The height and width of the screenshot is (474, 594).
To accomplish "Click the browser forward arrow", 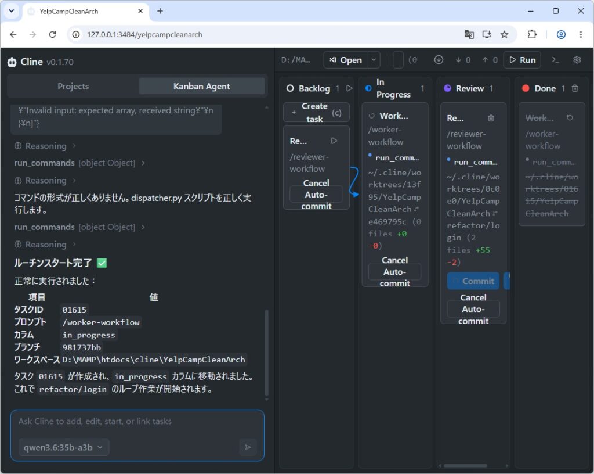I will pyautogui.click(x=33, y=34).
